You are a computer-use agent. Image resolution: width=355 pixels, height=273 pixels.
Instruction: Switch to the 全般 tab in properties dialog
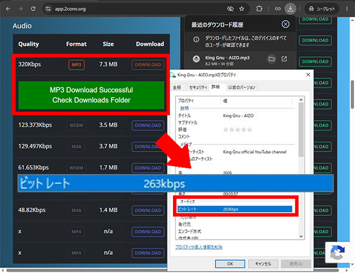(177, 87)
